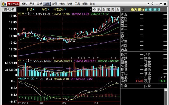Click the app logo icon
This screenshot has width=169, height=105.
[4, 4]
